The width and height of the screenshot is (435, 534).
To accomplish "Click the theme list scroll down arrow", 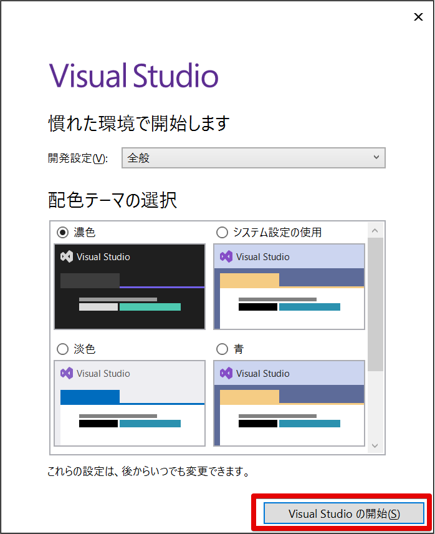I will coord(375,445).
